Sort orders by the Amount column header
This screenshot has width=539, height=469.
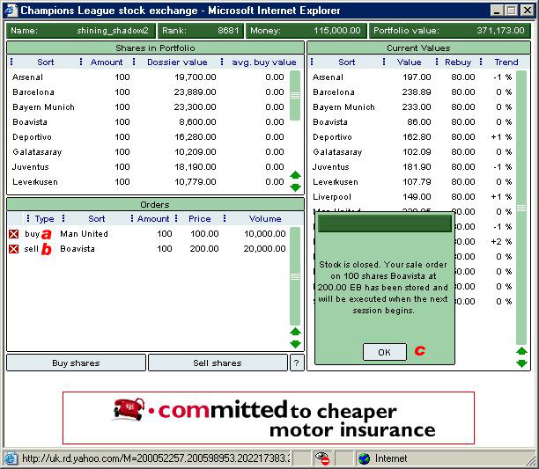point(153,219)
